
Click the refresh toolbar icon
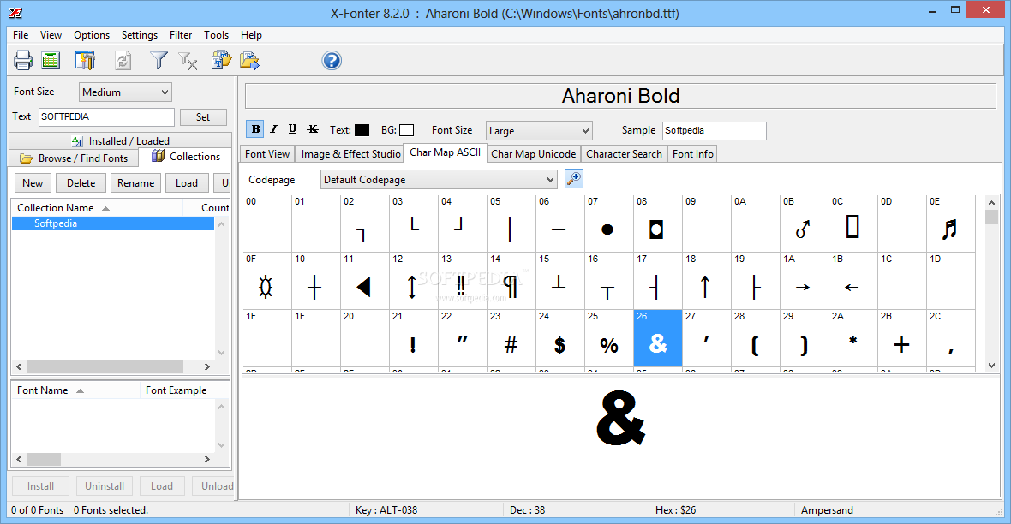pos(123,61)
